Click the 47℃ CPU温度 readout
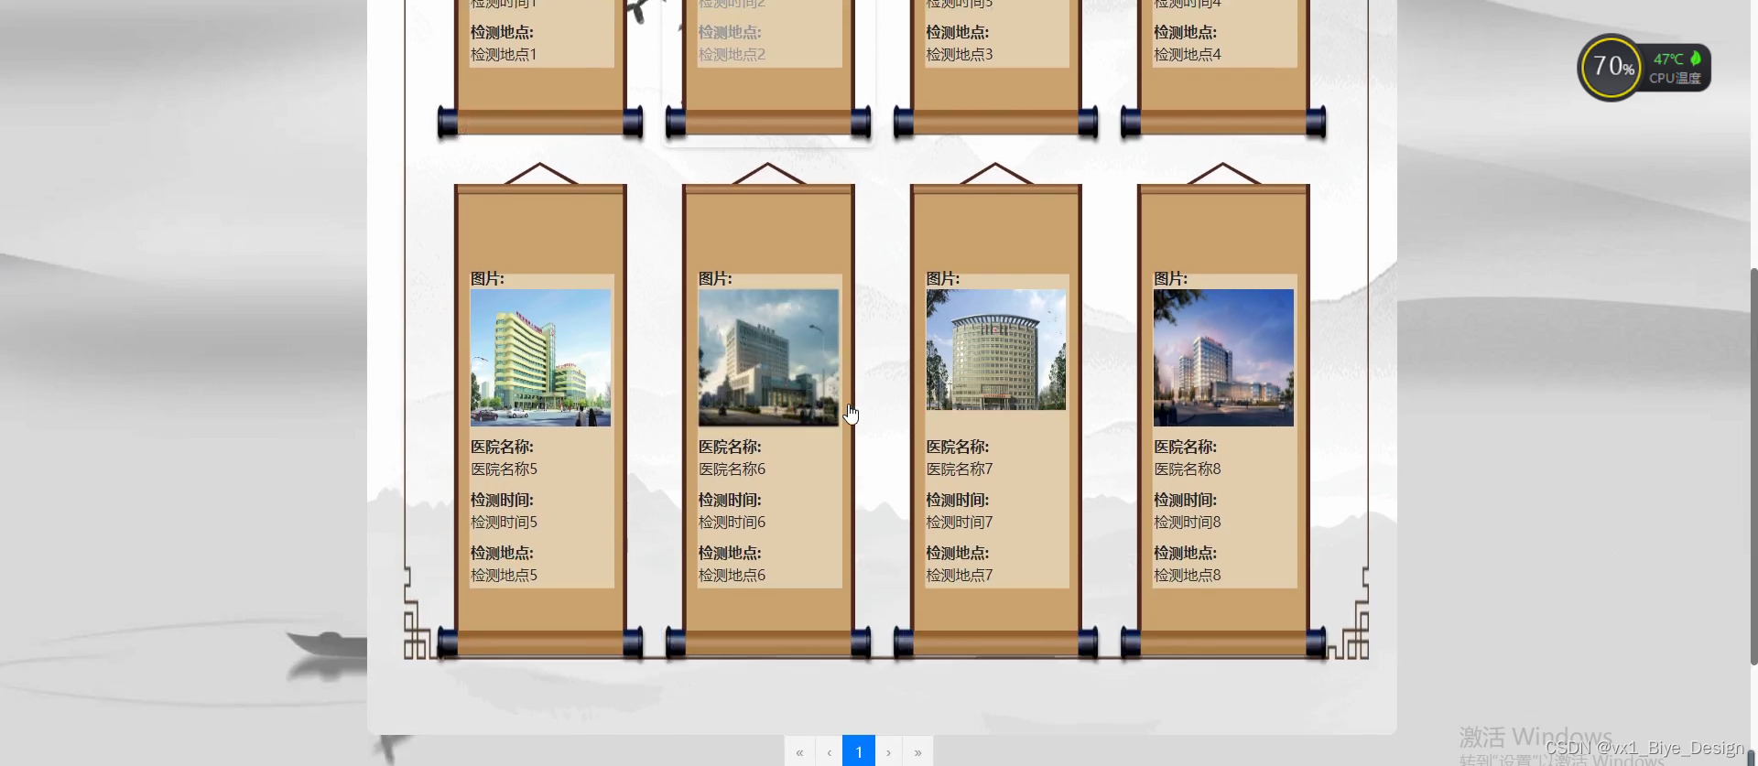 tap(1676, 69)
